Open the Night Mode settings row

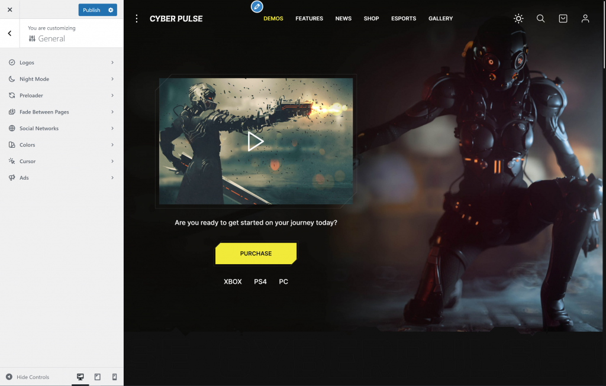coord(62,79)
